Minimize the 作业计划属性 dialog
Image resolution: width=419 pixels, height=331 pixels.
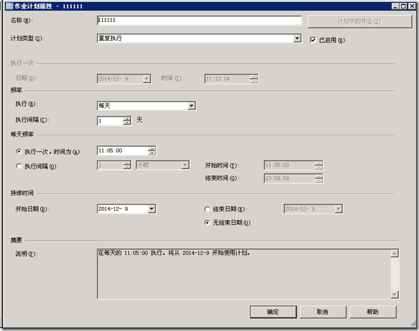pos(396,6)
